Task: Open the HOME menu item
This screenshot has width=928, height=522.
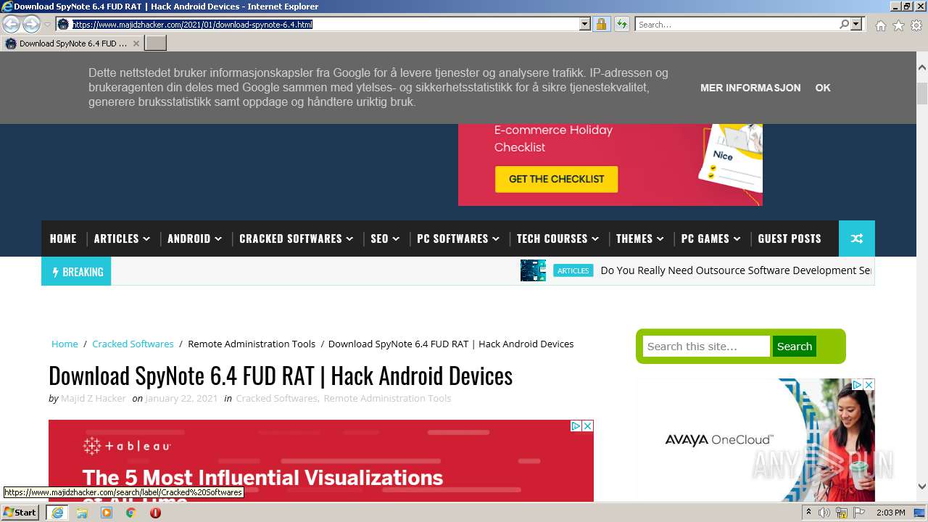Action: tap(63, 239)
